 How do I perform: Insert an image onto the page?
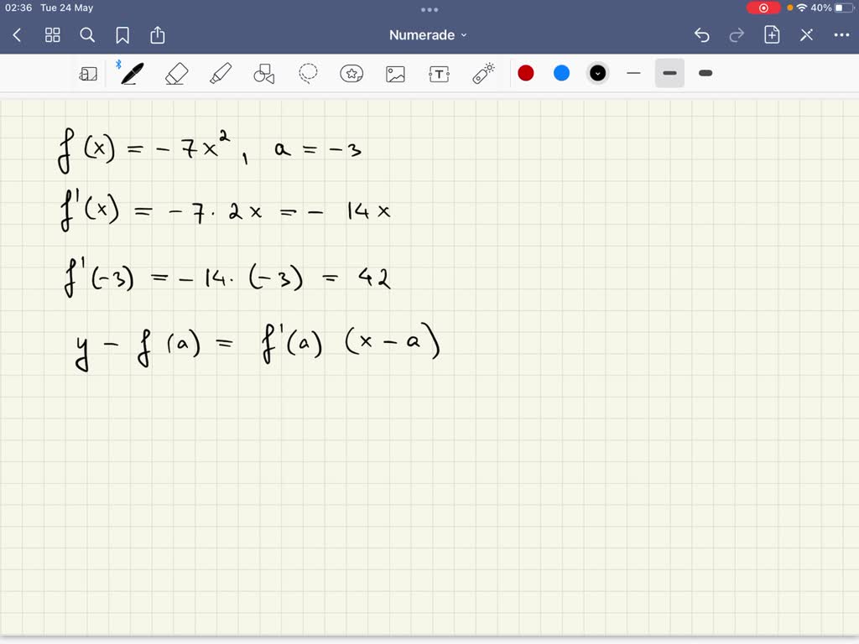tap(395, 73)
